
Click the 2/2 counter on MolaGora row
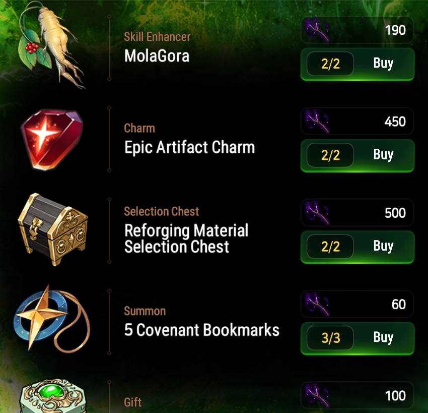coord(330,64)
